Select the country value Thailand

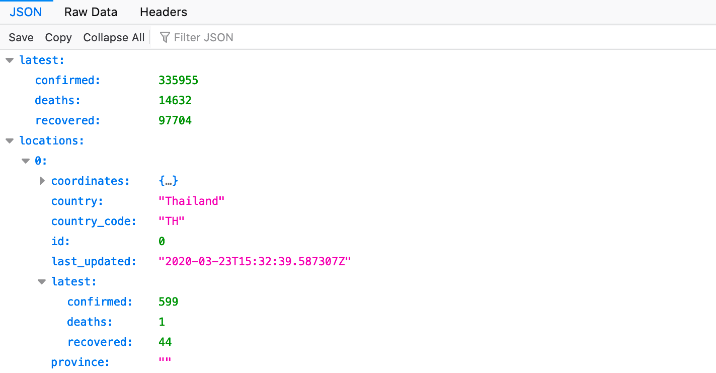(x=192, y=201)
